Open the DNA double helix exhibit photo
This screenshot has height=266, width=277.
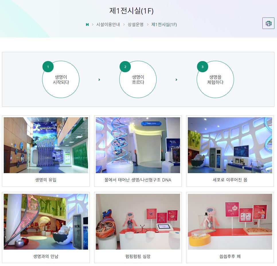coord(138,145)
